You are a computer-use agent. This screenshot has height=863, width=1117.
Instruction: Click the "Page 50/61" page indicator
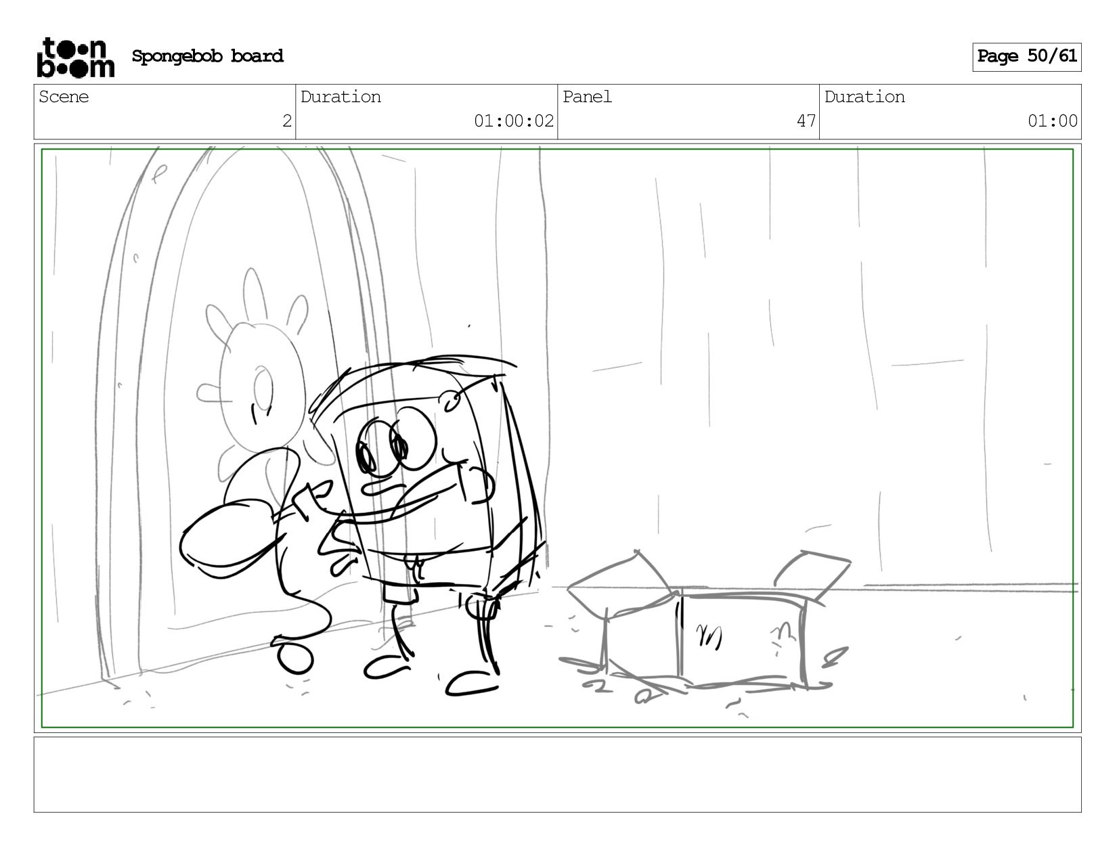pyautogui.click(x=1026, y=57)
